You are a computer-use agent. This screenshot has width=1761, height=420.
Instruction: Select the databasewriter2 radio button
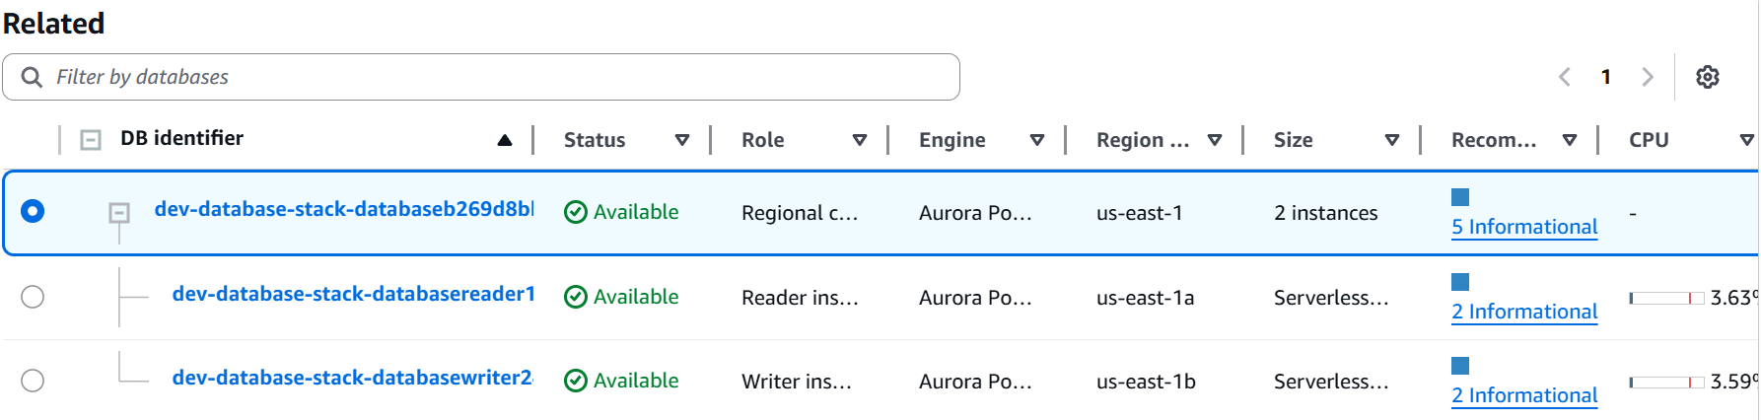[x=33, y=381]
